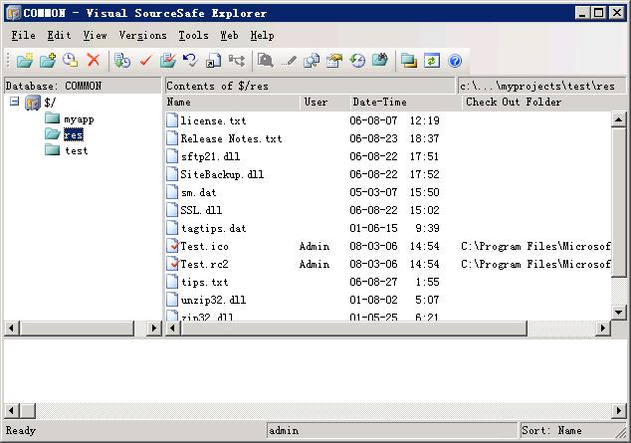Click the Check Out red checkmark icon
This screenshot has width=631, height=443.
pos(145,61)
